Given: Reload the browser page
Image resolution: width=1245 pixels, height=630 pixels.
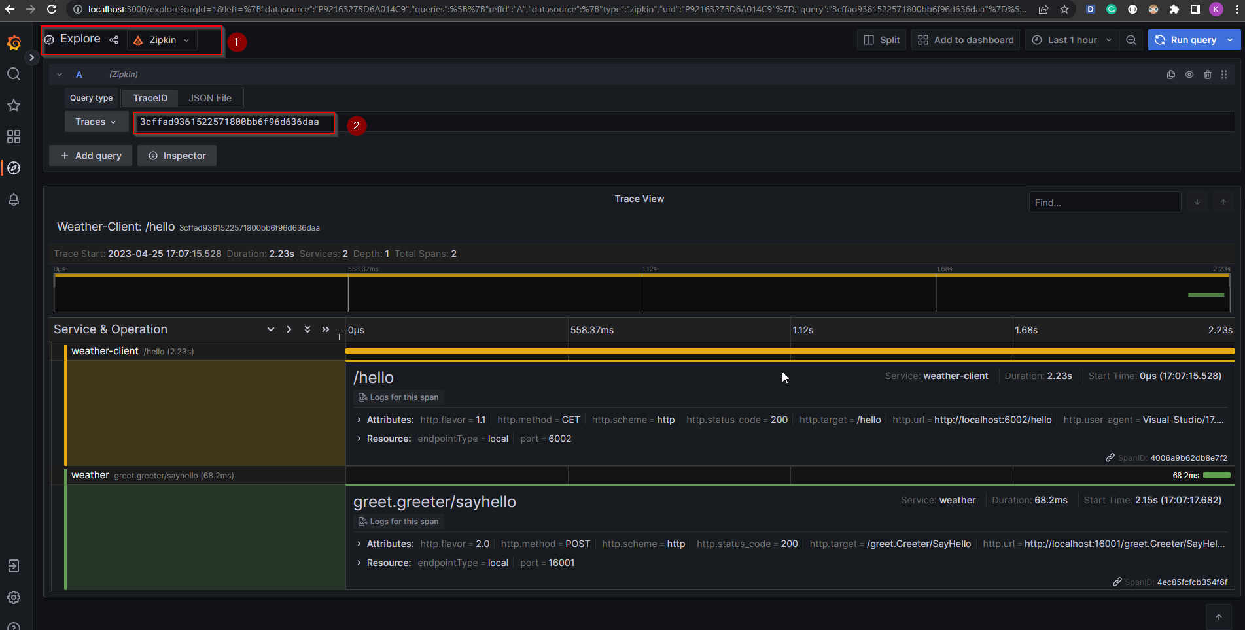Looking at the screenshot, I should 52,9.
